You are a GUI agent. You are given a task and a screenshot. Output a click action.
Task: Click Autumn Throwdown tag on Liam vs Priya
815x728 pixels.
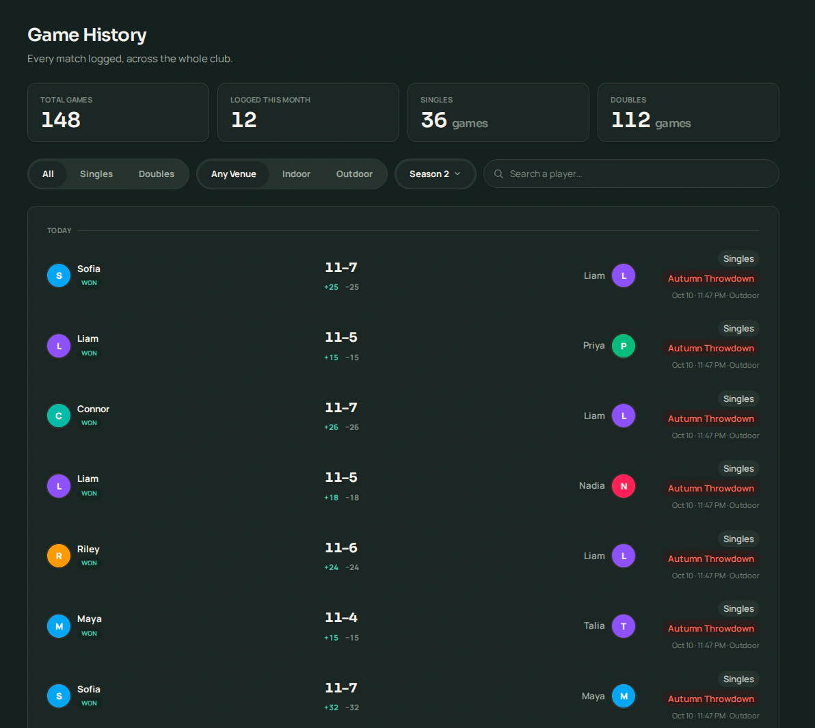[710, 348]
